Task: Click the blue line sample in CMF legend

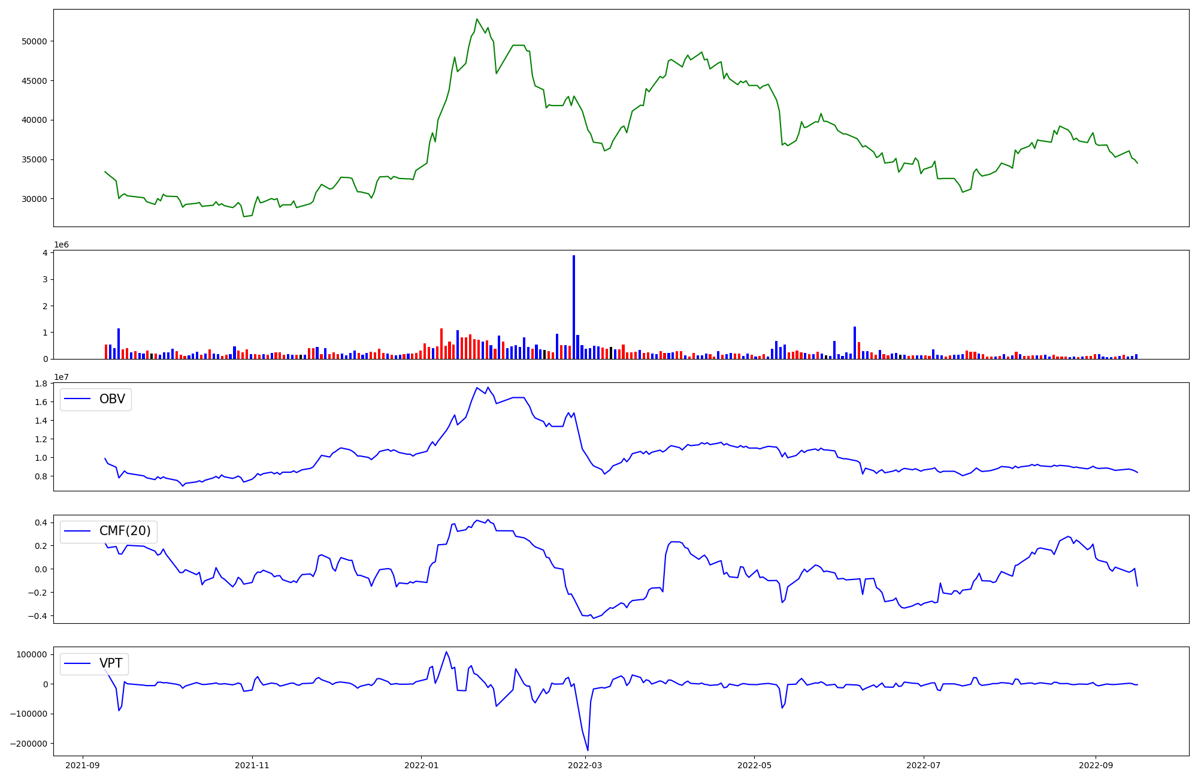Action: (x=77, y=531)
